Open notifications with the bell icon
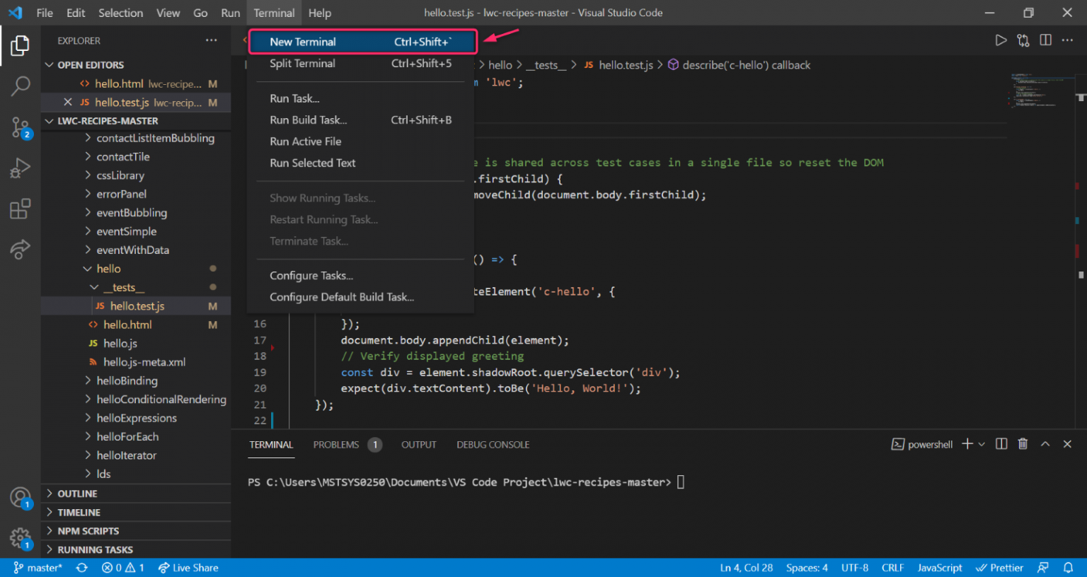This screenshot has height=577, width=1087. (x=1069, y=567)
